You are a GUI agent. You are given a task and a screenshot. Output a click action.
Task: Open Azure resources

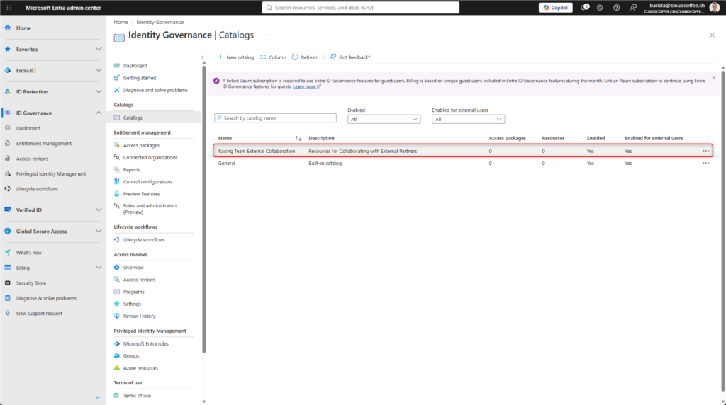[x=140, y=368]
